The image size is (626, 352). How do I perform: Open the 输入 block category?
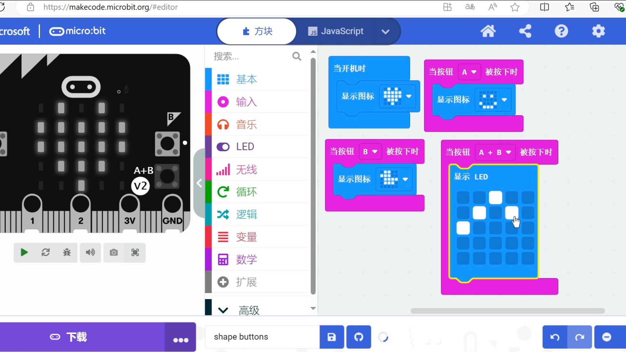[x=257, y=102]
